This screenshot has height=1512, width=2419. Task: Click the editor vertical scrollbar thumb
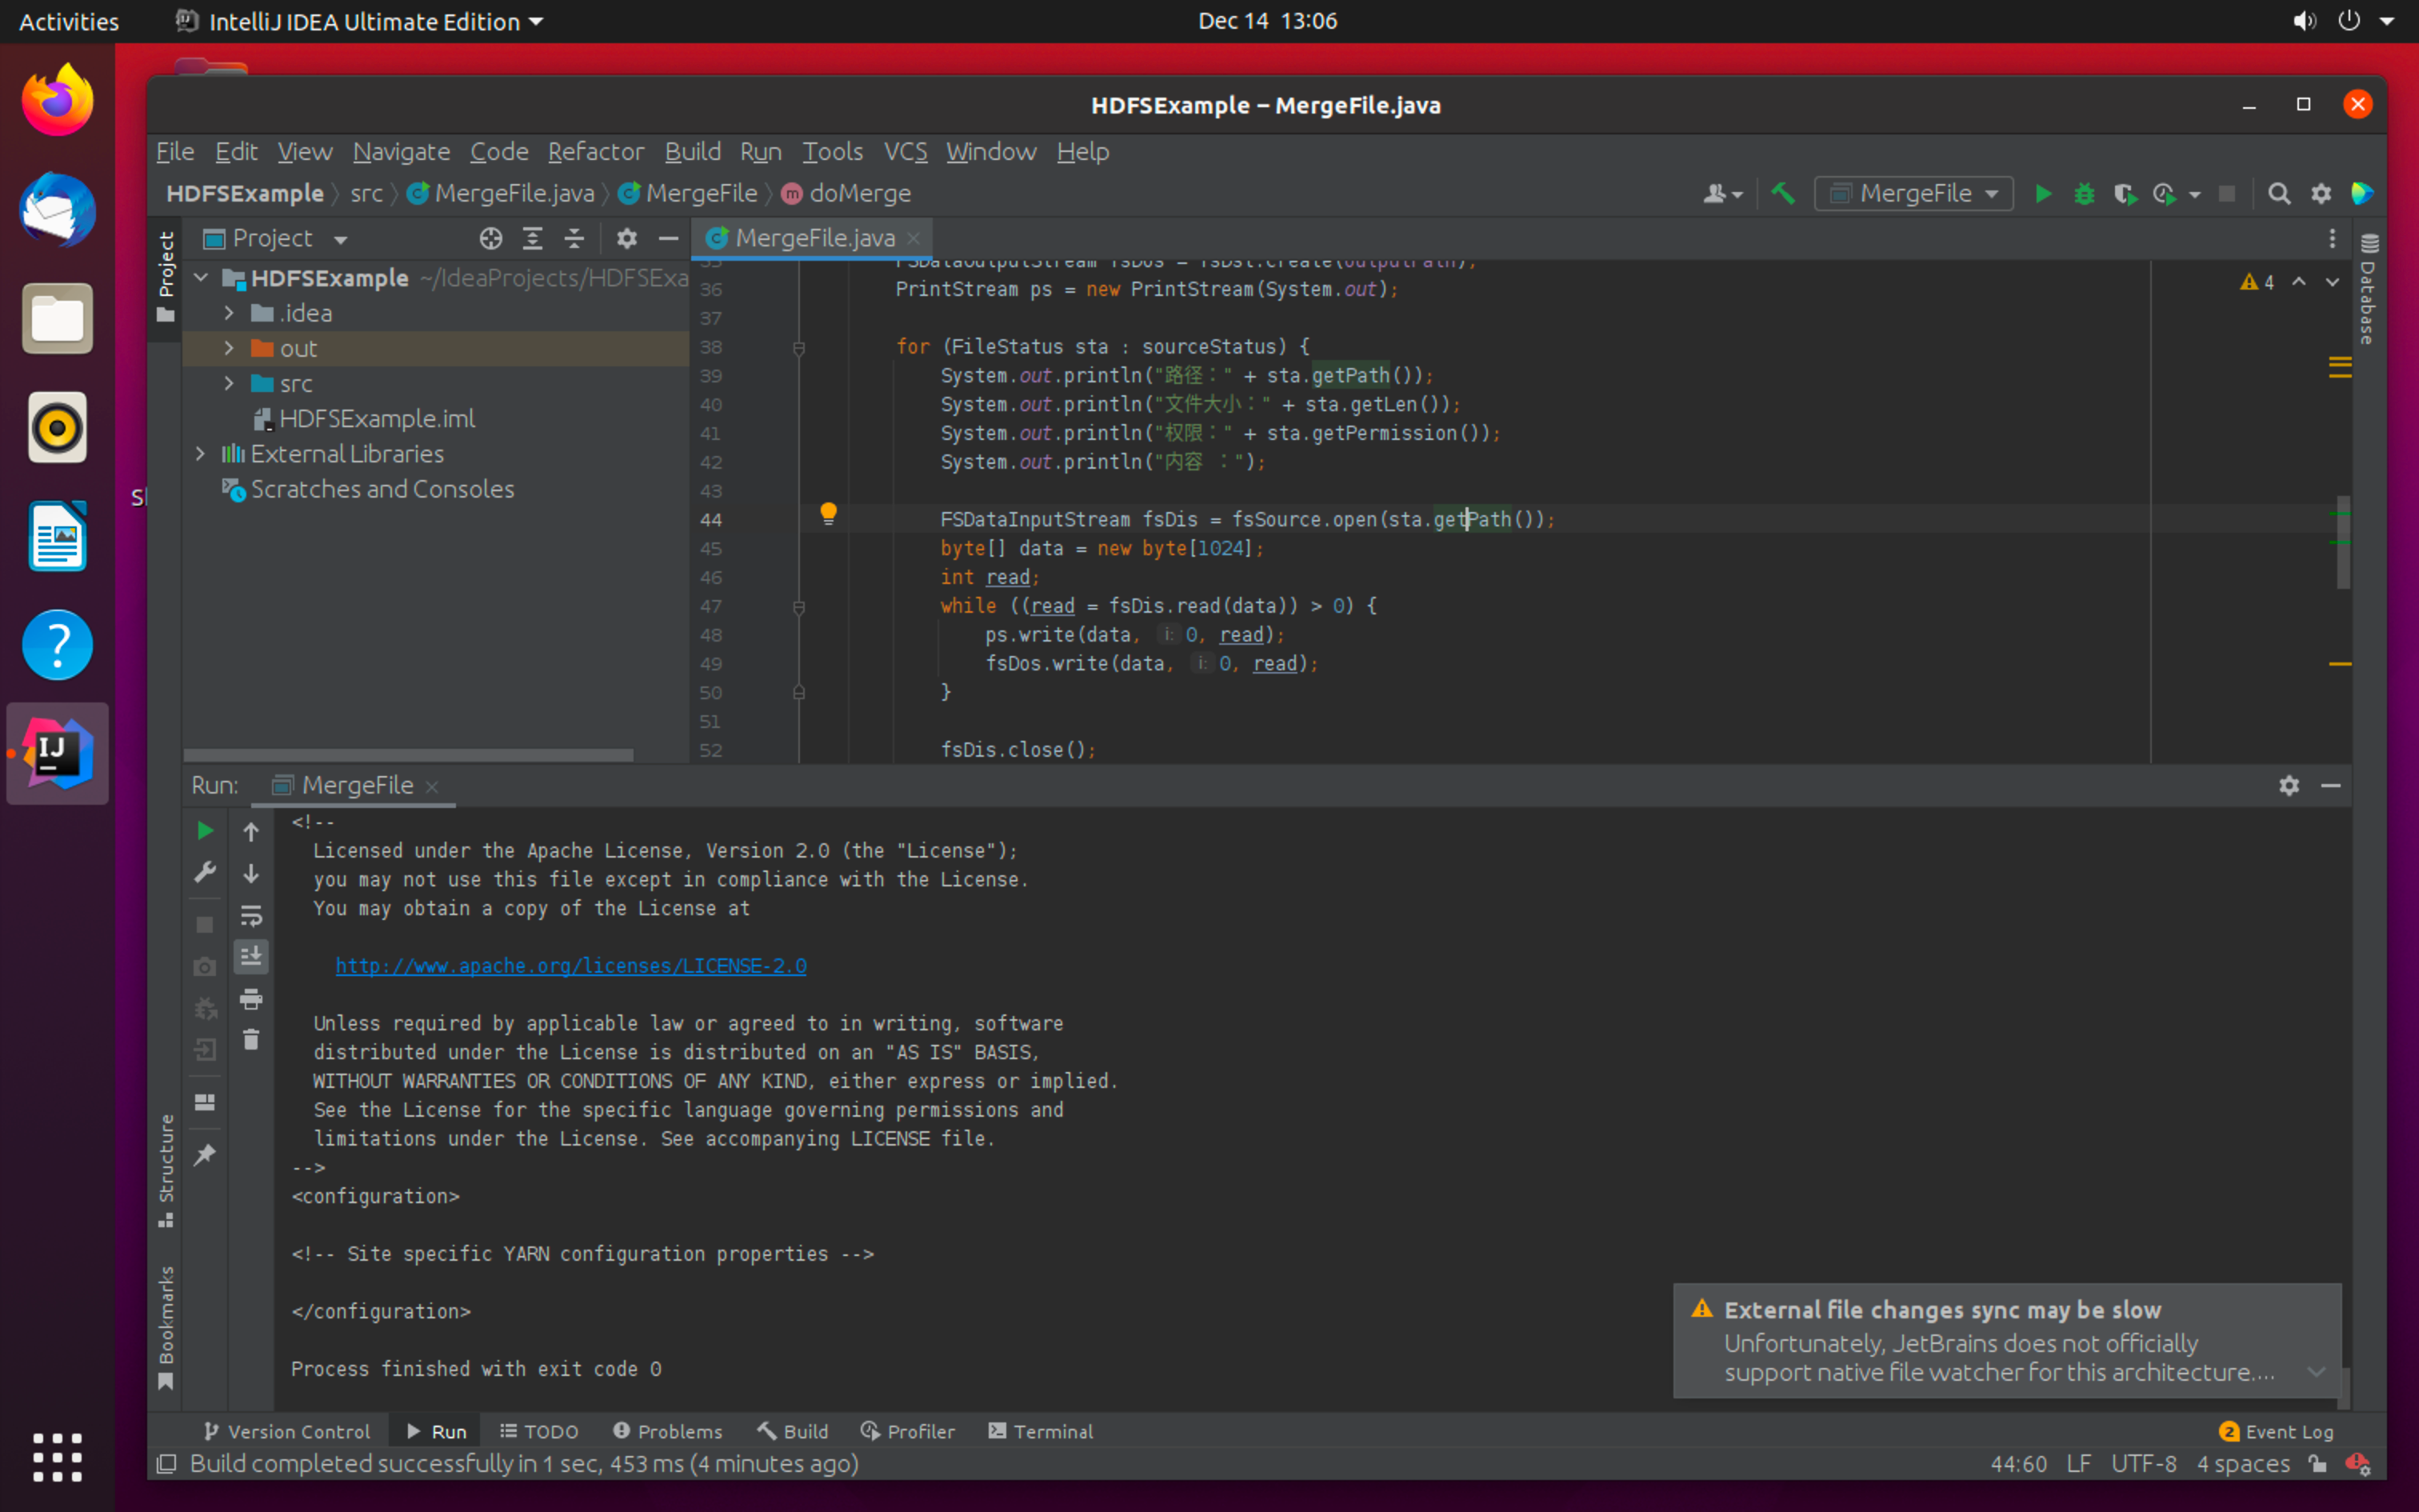pos(2342,543)
